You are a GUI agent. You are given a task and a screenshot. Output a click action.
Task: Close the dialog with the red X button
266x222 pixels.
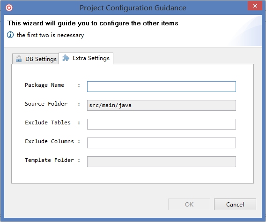click(x=255, y=6)
